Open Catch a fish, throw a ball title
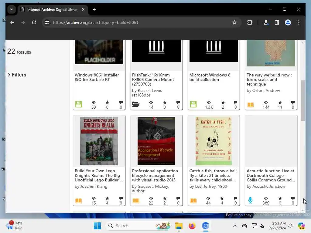Viewport: 311px width, 233px height. pyautogui.click(x=214, y=175)
